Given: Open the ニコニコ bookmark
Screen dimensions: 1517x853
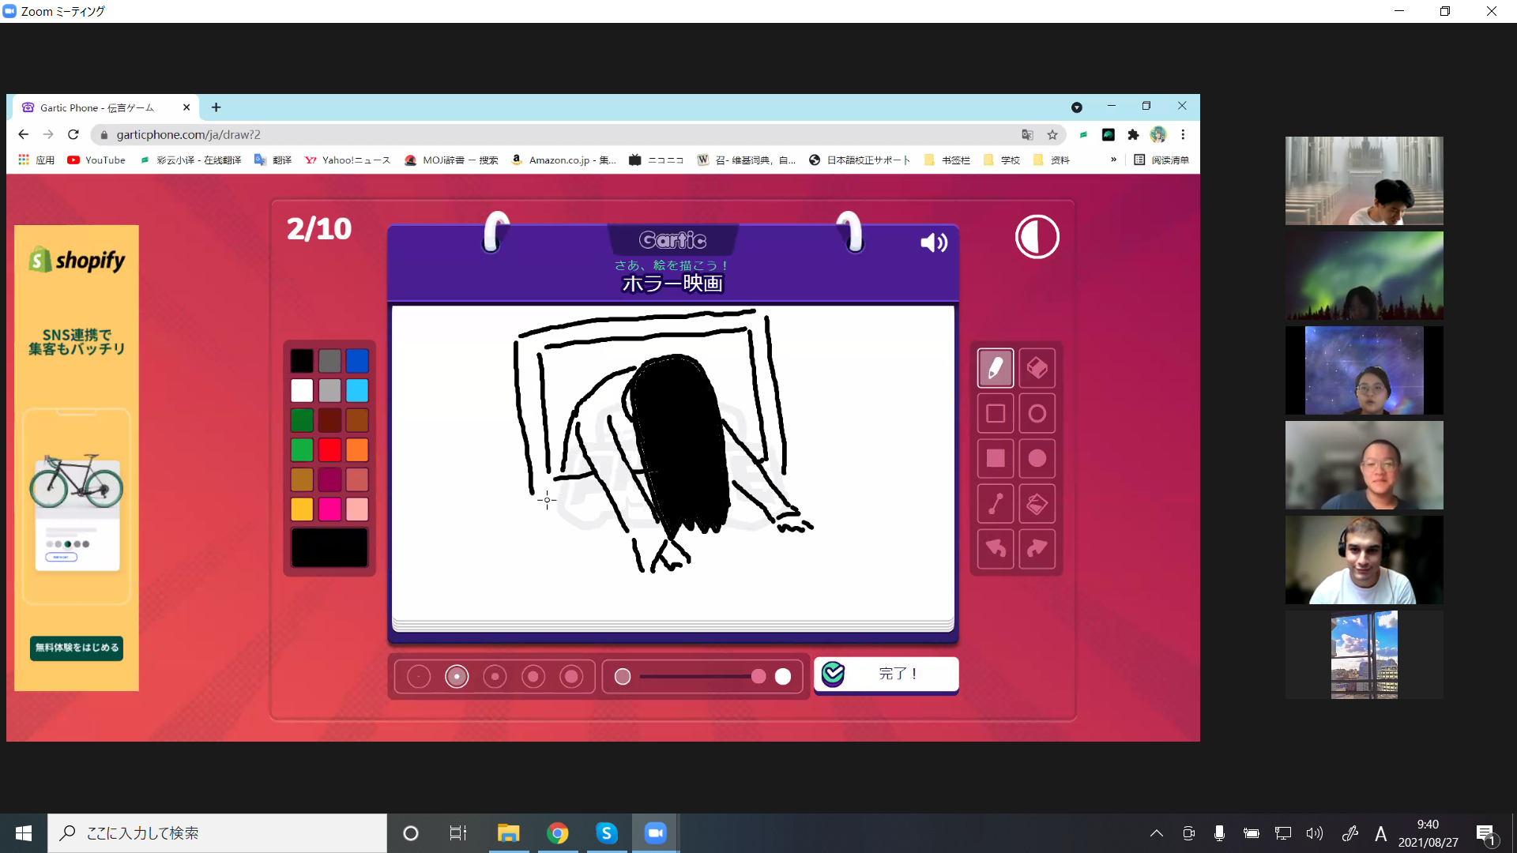Looking at the screenshot, I should 657,160.
